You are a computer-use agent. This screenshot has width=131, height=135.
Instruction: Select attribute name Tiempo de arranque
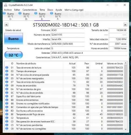pos(26,71)
